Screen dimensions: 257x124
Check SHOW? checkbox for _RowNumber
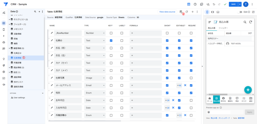pos(167,33)
